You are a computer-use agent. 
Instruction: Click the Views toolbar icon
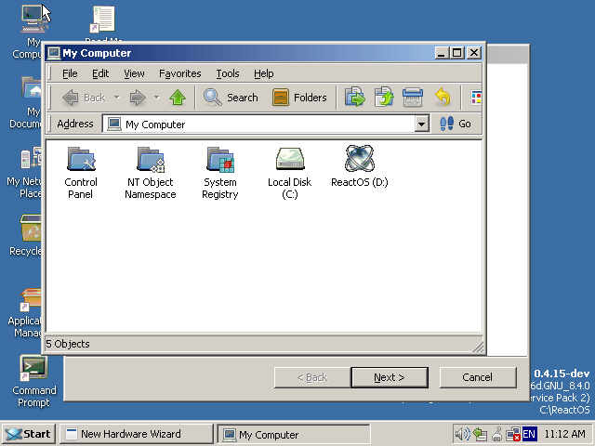(x=476, y=98)
